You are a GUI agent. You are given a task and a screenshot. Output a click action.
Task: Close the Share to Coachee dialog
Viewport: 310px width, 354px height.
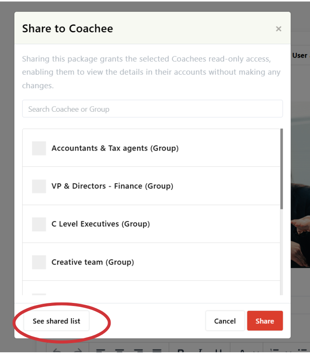pyautogui.click(x=279, y=29)
